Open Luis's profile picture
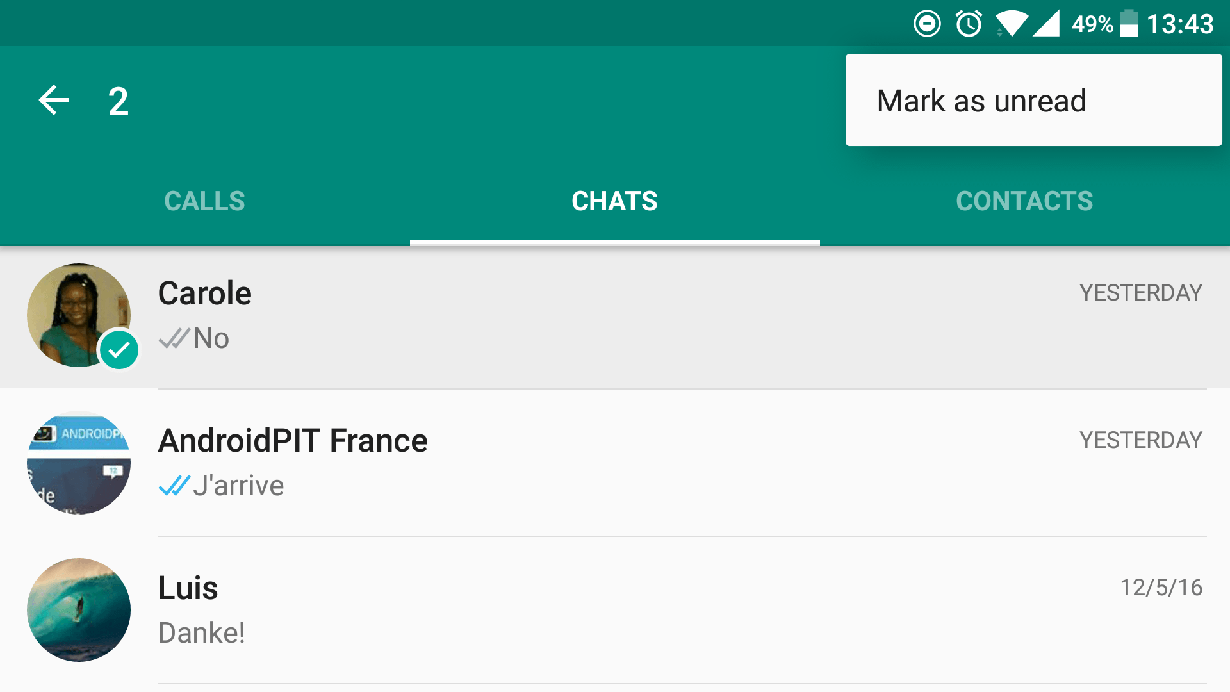The image size is (1230, 692). (x=78, y=609)
